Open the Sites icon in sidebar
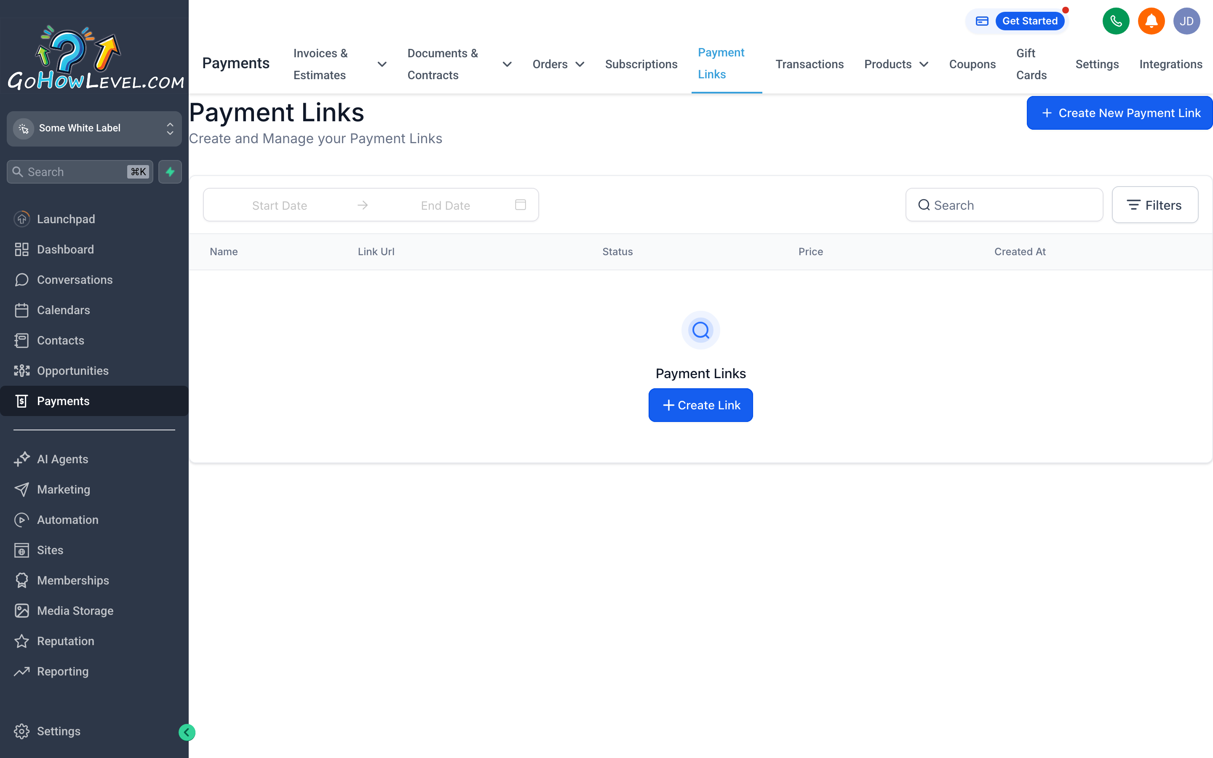1213x758 pixels. [x=21, y=550]
